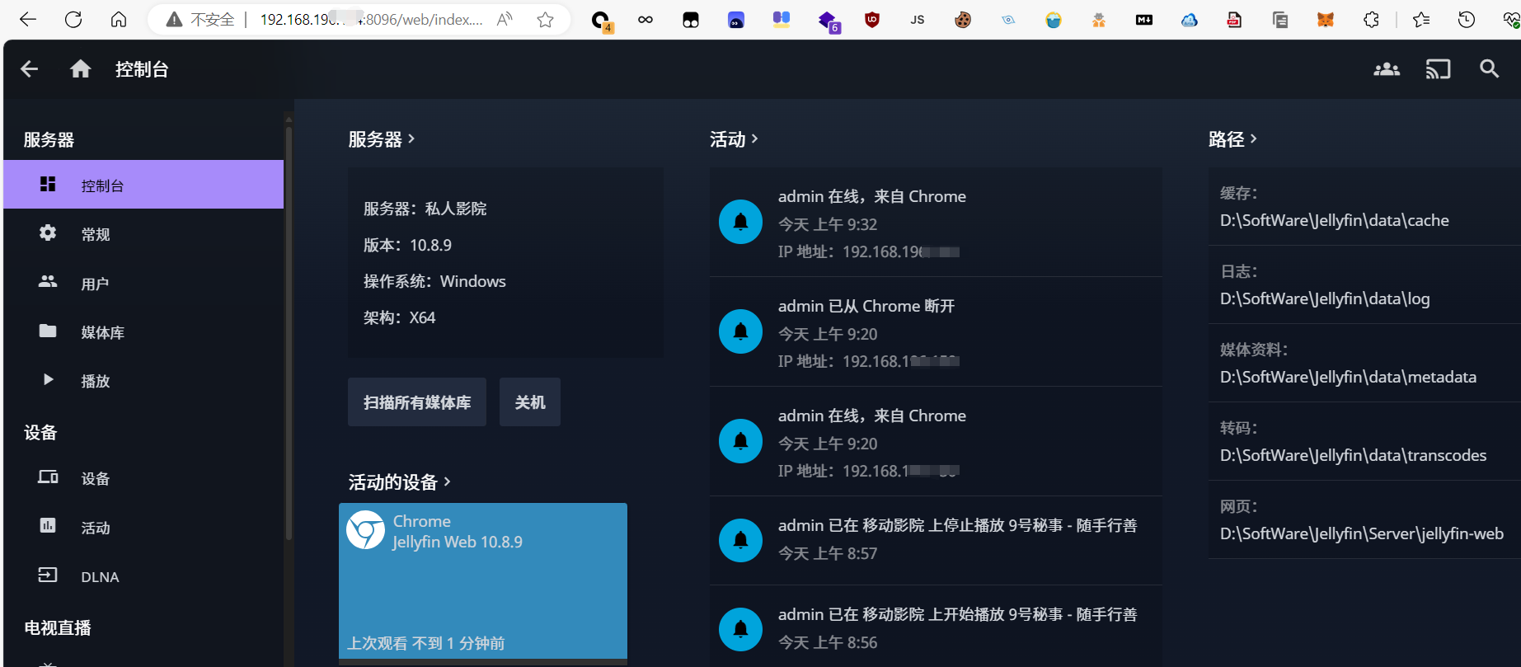Select the transcodes path text
Screen dimensions: 1521x667
coord(1354,455)
